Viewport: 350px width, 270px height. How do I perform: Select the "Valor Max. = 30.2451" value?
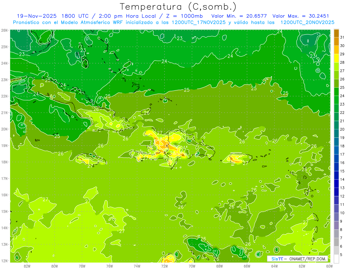[x=301, y=16]
